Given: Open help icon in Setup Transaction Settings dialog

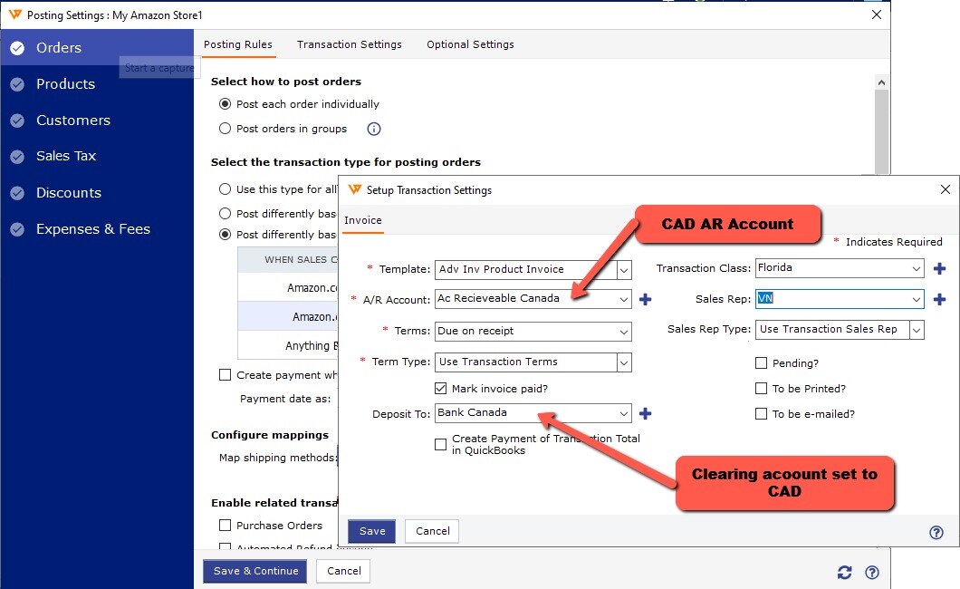Looking at the screenshot, I should (x=936, y=532).
